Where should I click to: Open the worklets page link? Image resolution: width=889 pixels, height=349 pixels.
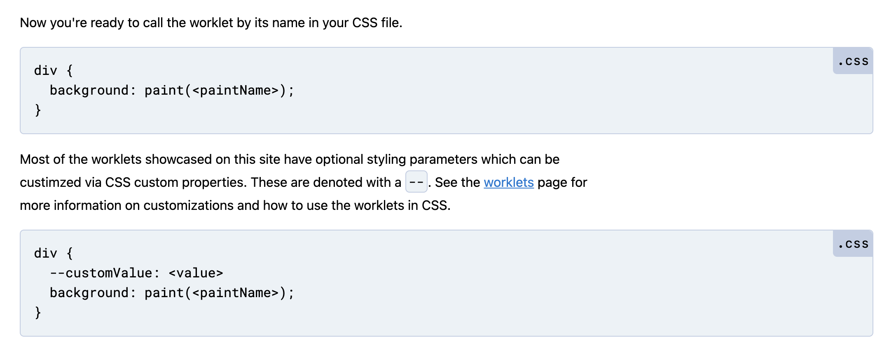[508, 182]
